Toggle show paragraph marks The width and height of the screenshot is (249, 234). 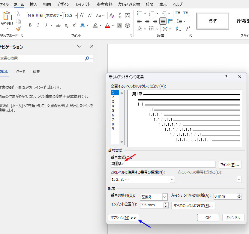pyautogui.click(x=187, y=29)
